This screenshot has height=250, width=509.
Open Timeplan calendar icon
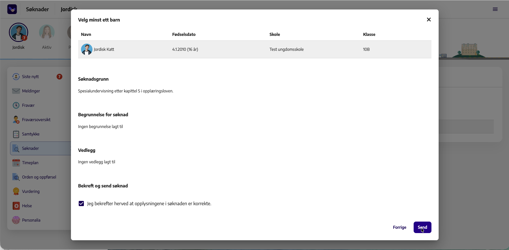16,163
